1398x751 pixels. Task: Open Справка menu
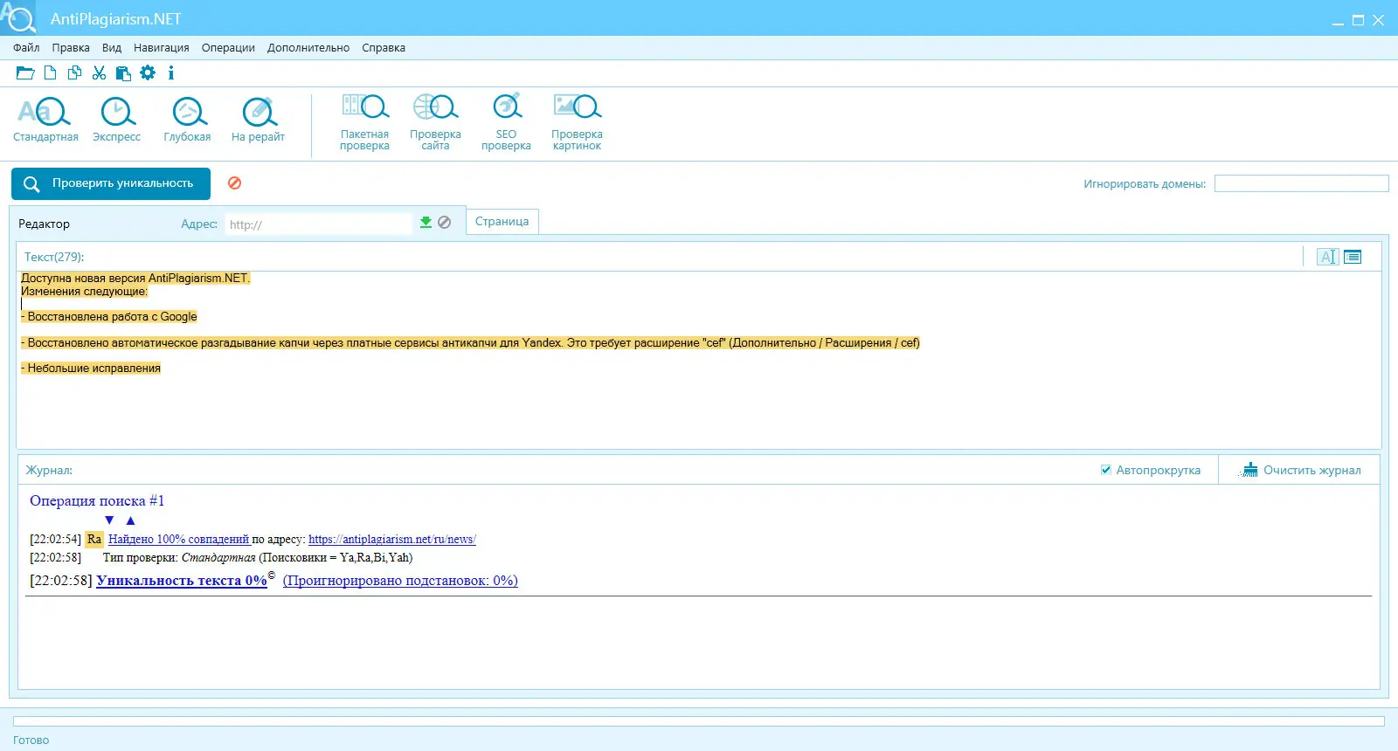click(x=384, y=48)
